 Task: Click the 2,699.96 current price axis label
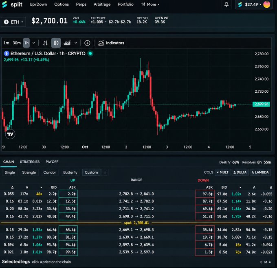click(261, 104)
